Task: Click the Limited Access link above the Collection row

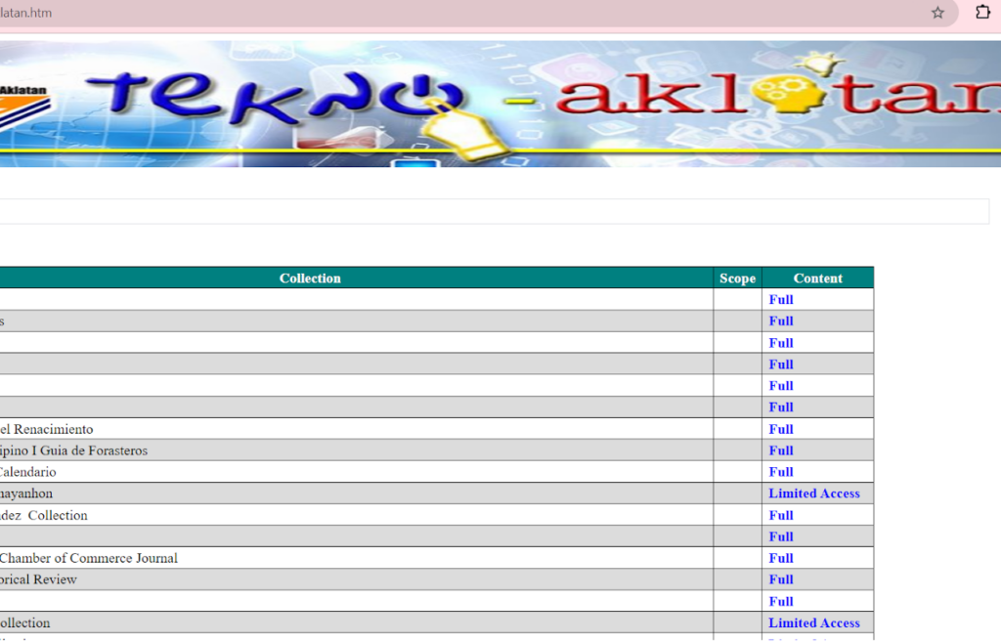Action: pos(813,493)
